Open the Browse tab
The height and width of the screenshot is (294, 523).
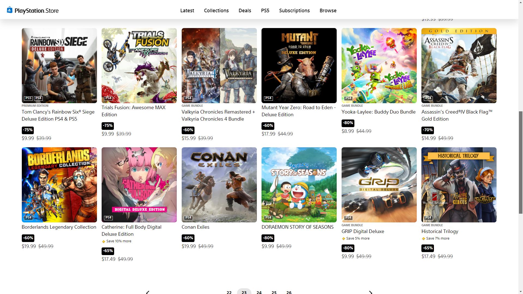tap(328, 11)
